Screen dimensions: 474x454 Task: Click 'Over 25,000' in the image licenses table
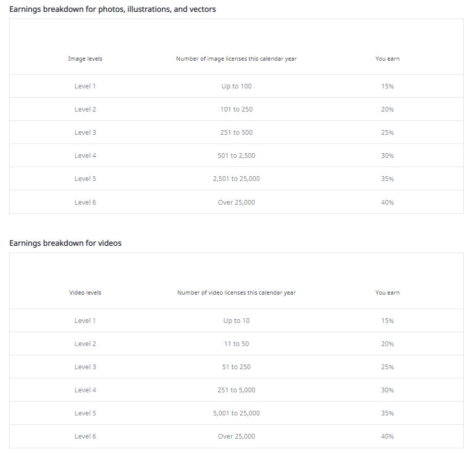coord(236,203)
